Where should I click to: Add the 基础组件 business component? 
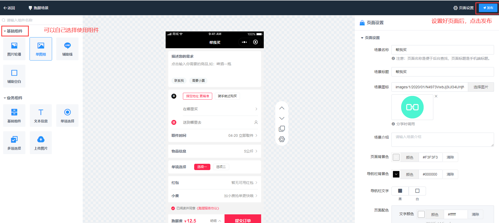14,116
